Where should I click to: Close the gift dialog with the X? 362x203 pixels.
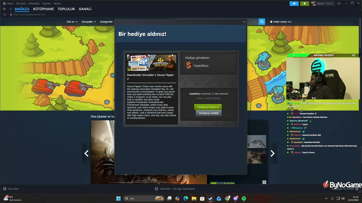[x=244, y=22]
